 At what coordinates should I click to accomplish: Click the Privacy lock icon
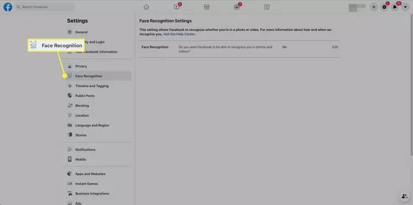pyautogui.click(x=69, y=66)
